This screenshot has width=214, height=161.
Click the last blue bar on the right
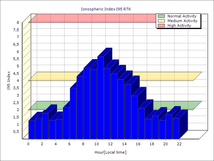[x=176, y=128]
